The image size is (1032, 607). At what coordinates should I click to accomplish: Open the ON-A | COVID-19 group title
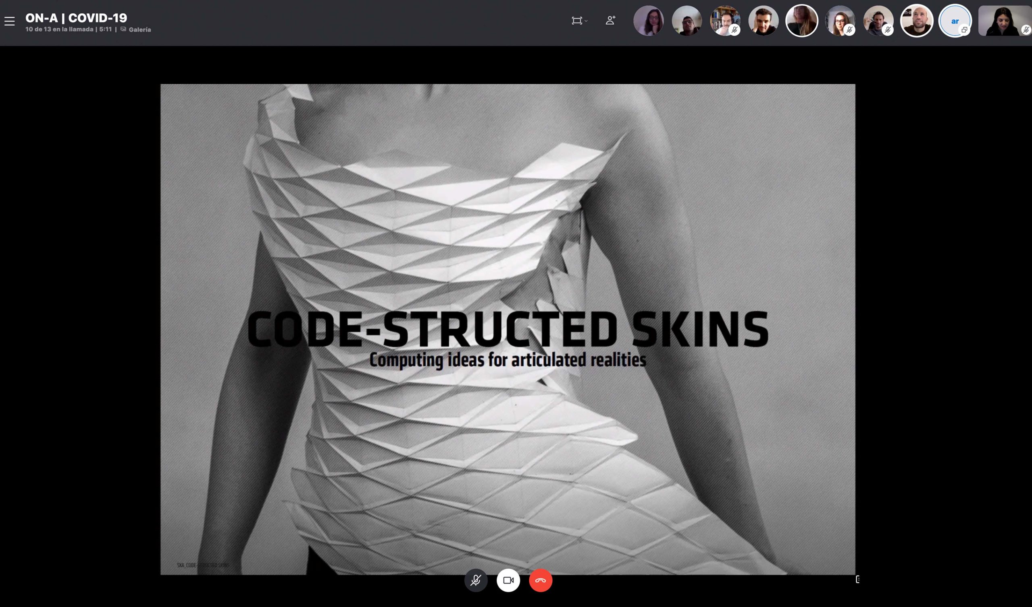[76, 18]
